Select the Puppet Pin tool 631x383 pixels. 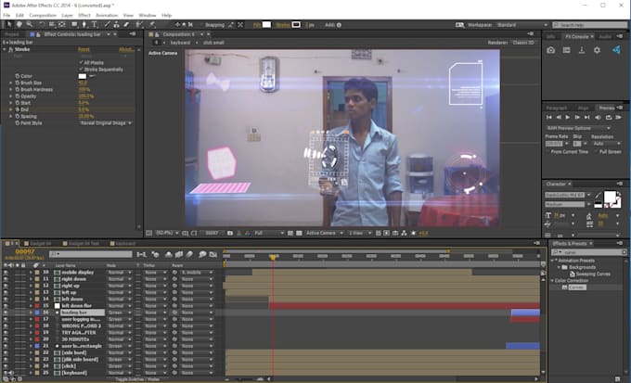click(x=152, y=24)
